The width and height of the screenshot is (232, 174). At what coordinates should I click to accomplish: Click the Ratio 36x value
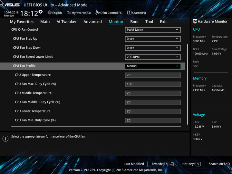coord(195,66)
